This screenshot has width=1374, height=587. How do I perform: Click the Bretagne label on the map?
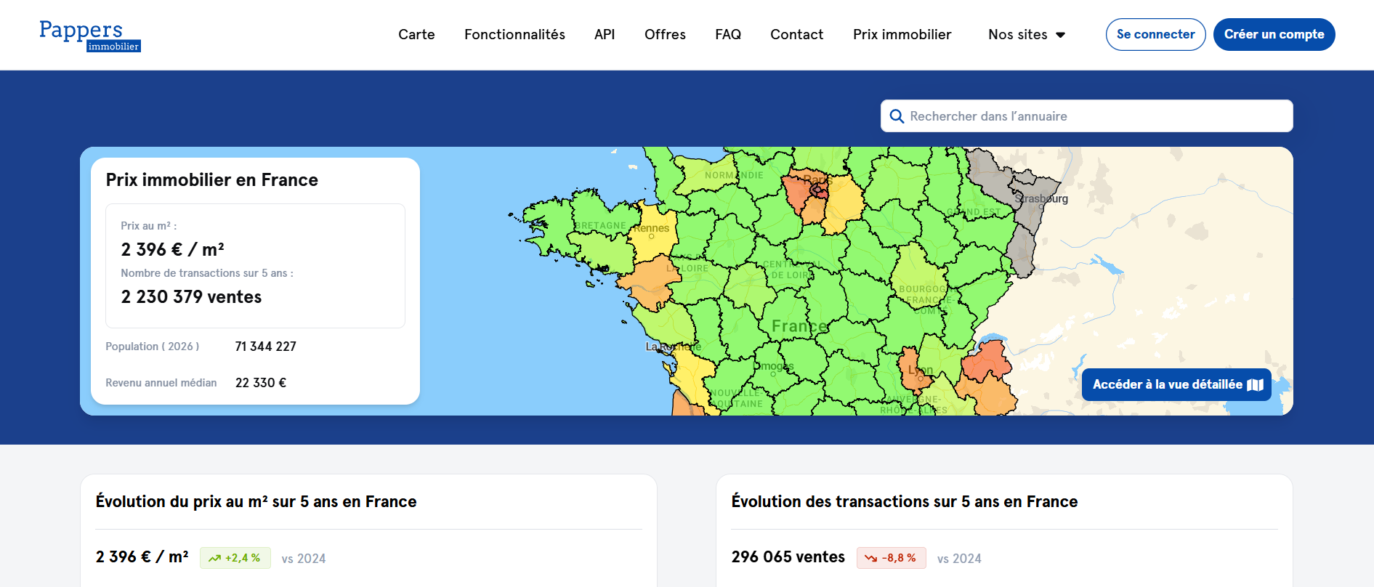point(600,226)
